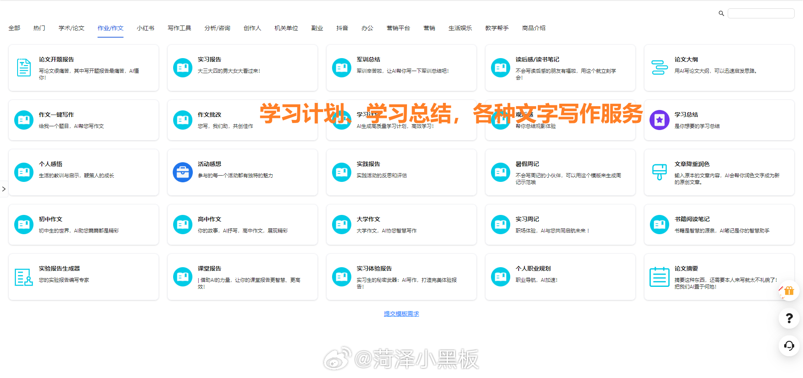Open the 活动感想 title
803x378 pixels.
210,164
